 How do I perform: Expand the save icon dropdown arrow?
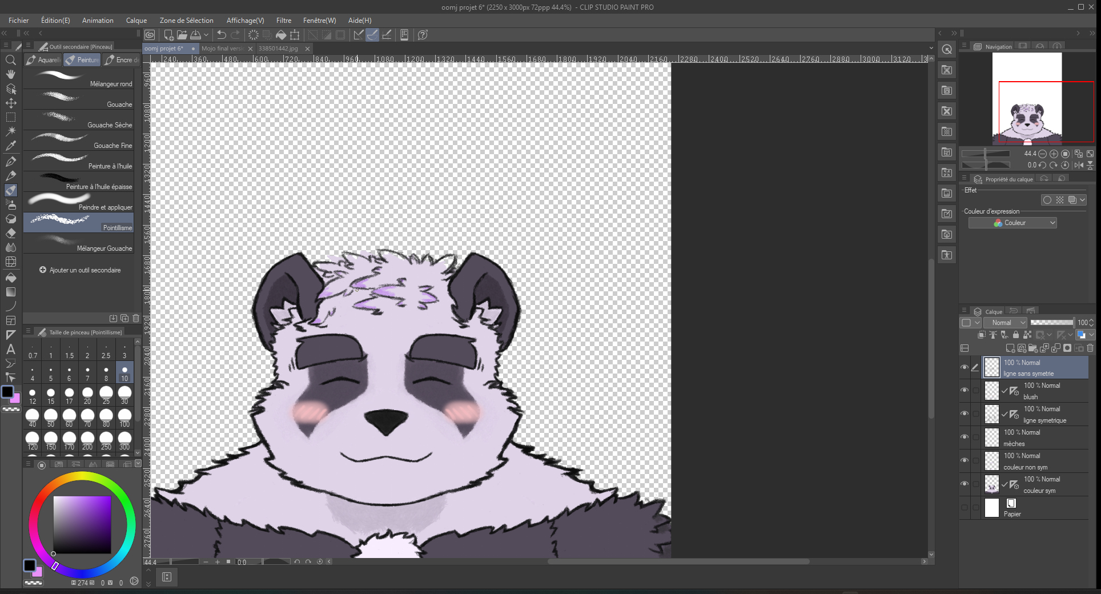click(x=206, y=35)
